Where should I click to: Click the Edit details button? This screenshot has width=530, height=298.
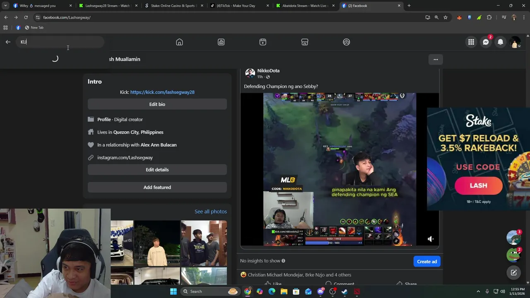tap(157, 170)
